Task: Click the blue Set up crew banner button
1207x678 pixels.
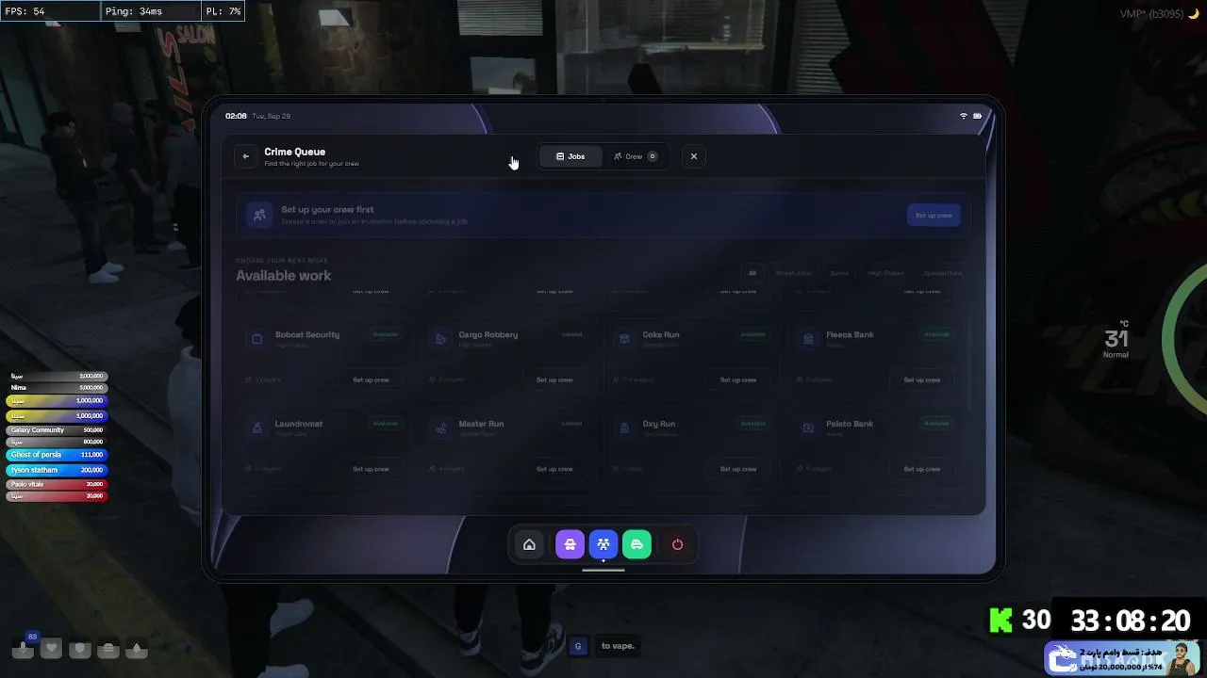Action: pyautogui.click(x=934, y=215)
